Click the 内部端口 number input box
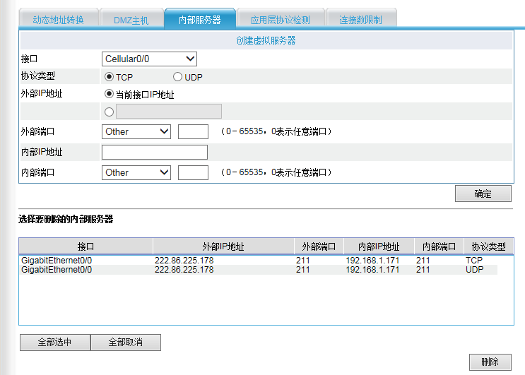 (x=193, y=172)
